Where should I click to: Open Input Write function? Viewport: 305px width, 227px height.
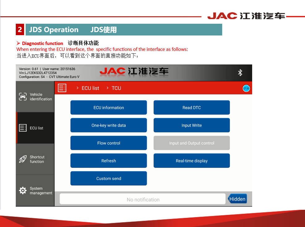pyautogui.click(x=192, y=125)
